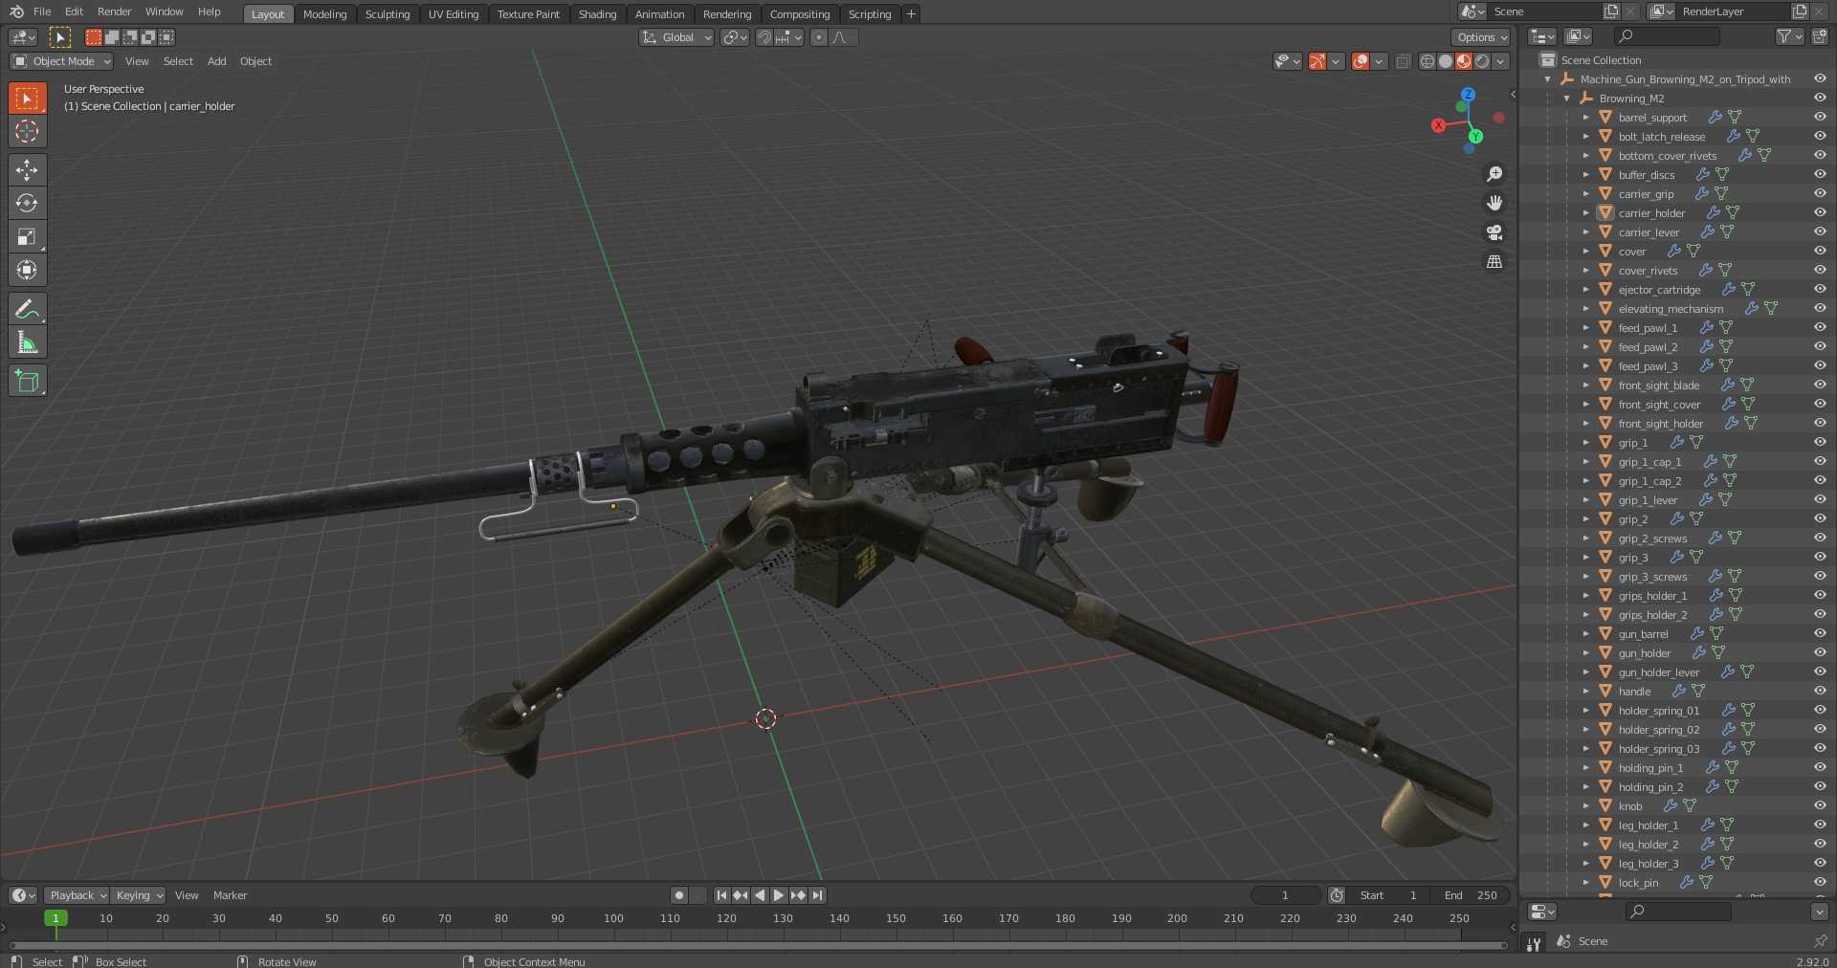Jump to animation end

(817, 895)
